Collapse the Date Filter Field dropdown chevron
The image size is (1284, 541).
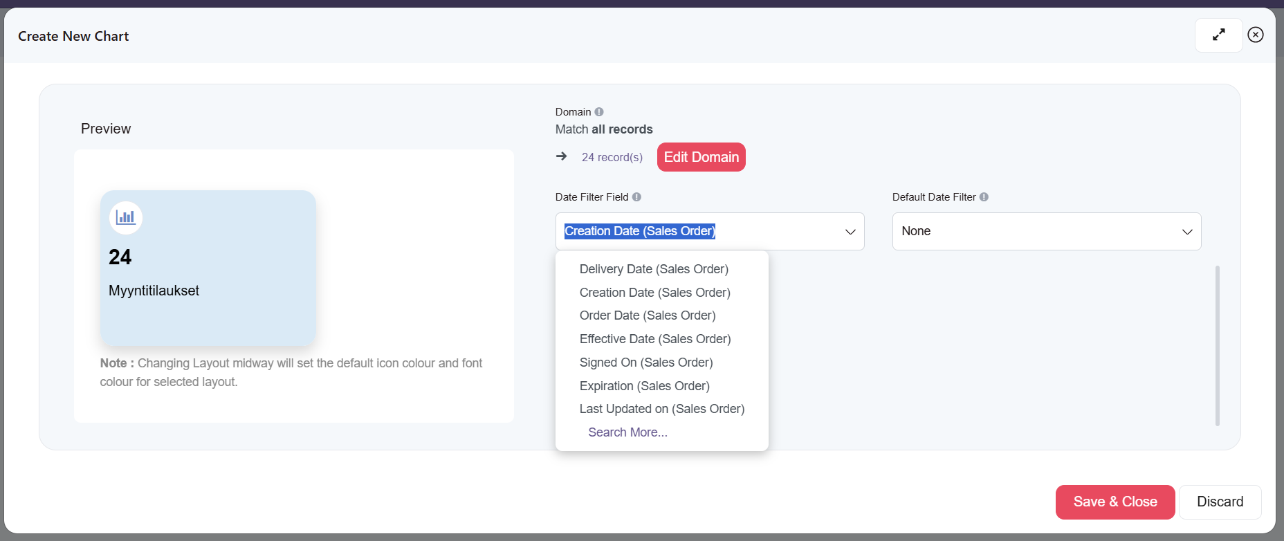click(850, 232)
